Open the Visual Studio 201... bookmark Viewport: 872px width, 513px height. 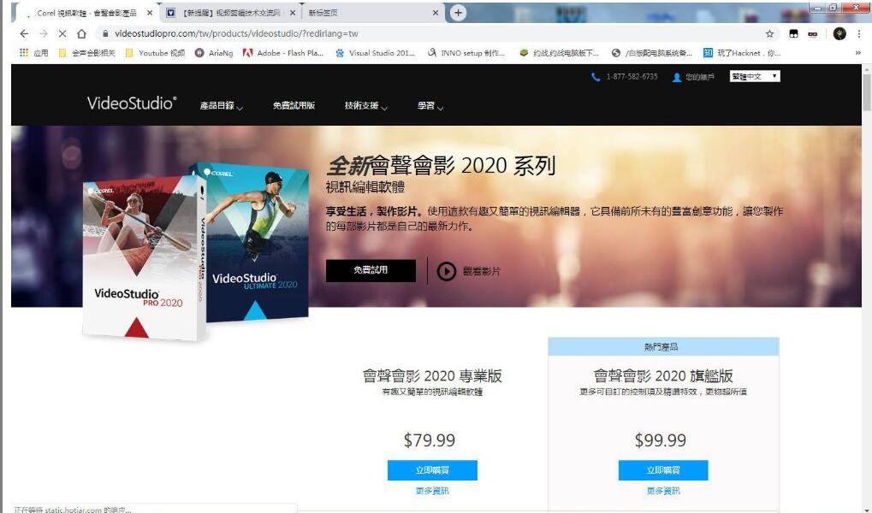[375, 53]
